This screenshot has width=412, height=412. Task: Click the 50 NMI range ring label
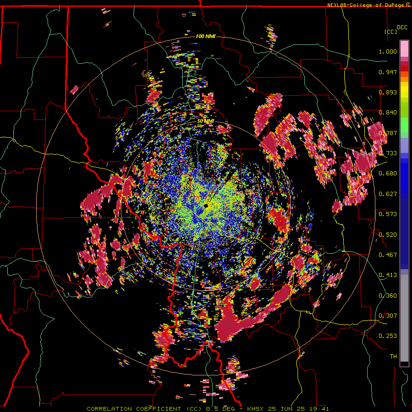click(x=206, y=121)
